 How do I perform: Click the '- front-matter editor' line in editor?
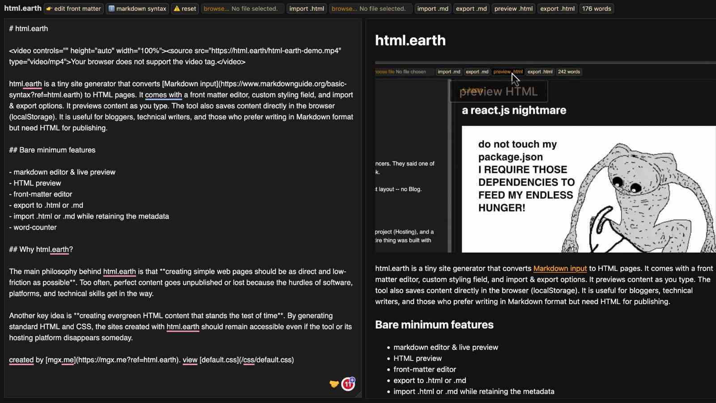(41, 194)
